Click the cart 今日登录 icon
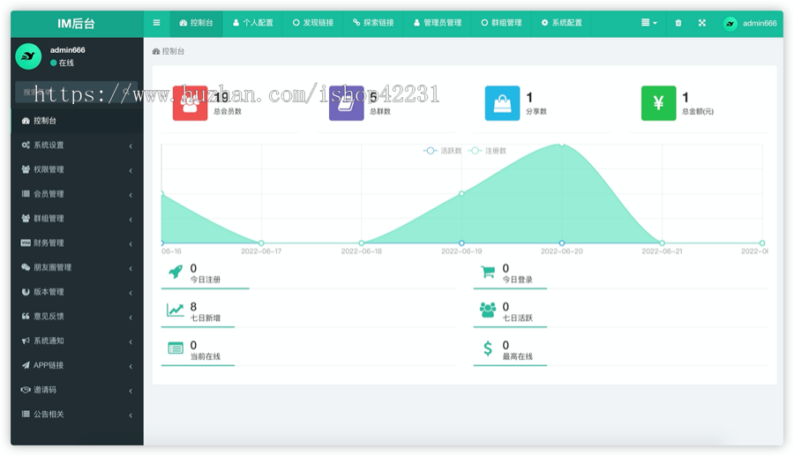This screenshot has width=794, height=456. click(488, 272)
